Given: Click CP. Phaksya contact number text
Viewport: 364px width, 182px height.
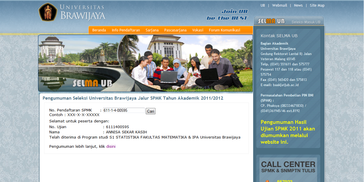Looking at the screenshot, I should tap(283, 108).
